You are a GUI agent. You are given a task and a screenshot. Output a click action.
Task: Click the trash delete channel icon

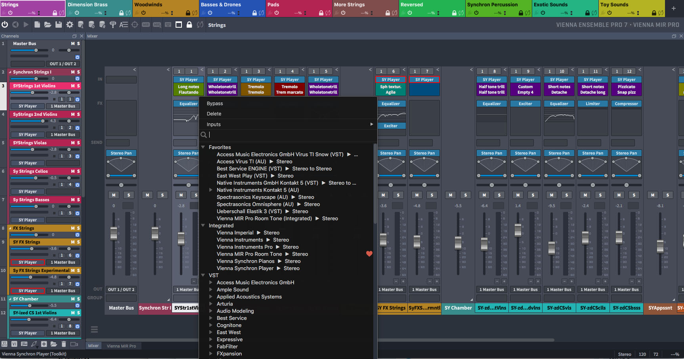[64, 344]
